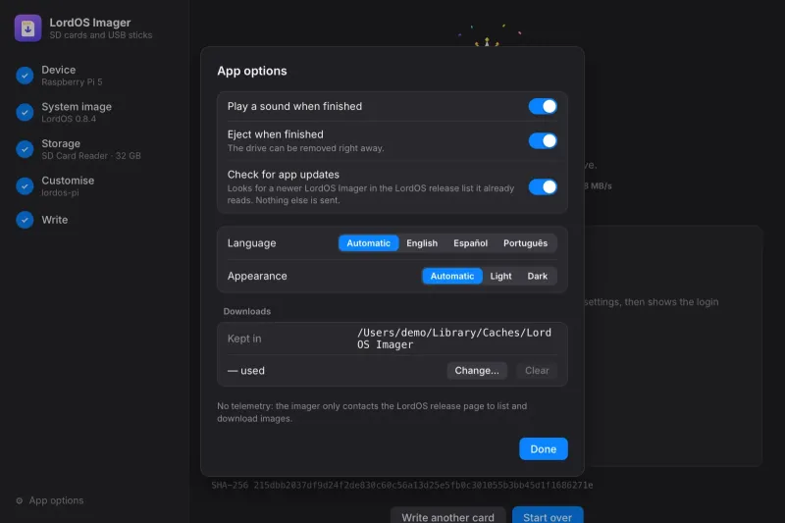
Task: Set Language to Automatic
Action: [x=369, y=243]
